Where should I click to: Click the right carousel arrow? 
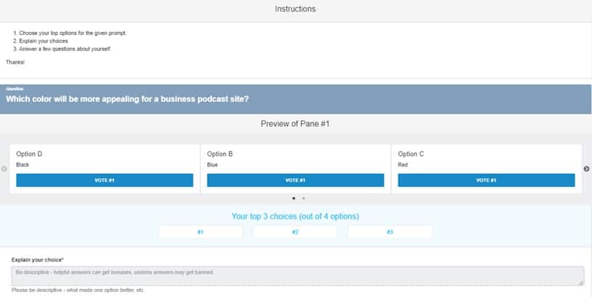pos(586,169)
